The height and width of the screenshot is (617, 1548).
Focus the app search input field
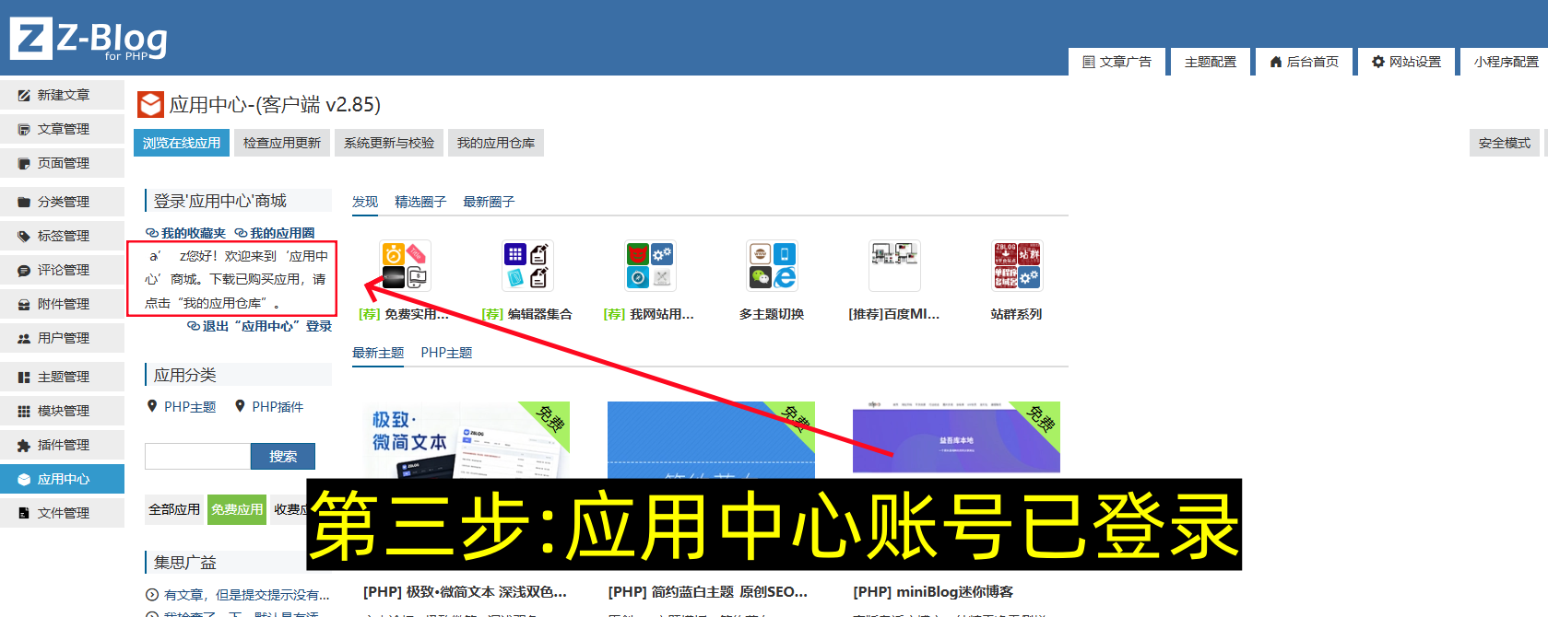pyautogui.click(x=197, y=456)
